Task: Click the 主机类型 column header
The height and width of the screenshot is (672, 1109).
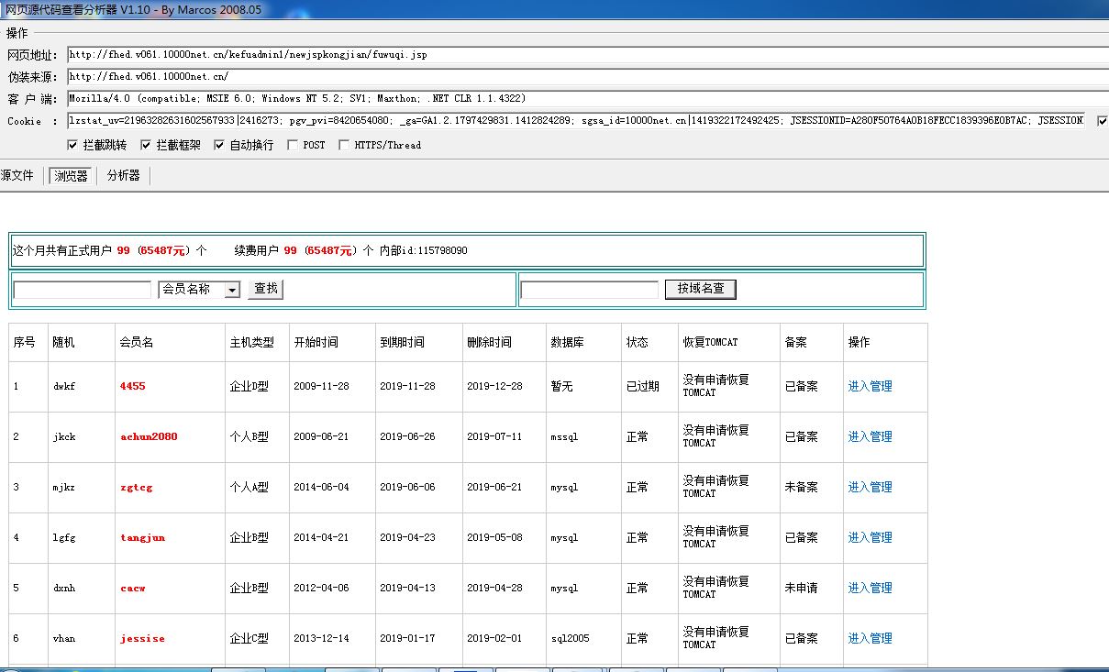Action: tap(251, 342)
